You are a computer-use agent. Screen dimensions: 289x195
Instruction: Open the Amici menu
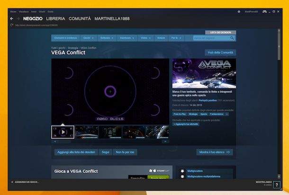(34, 12)
